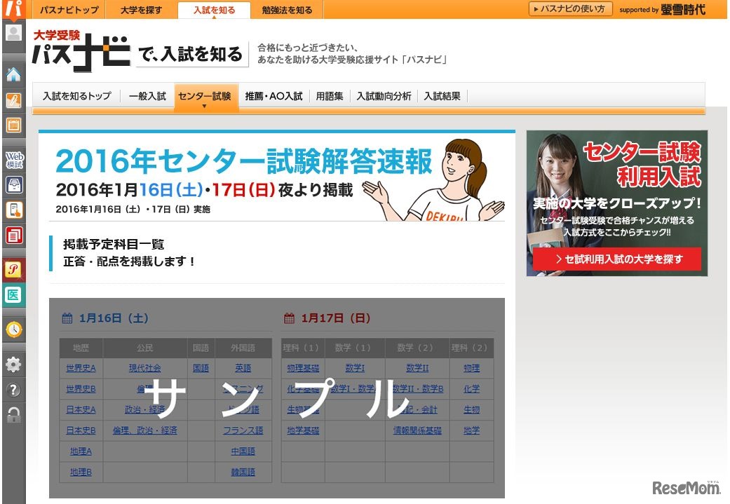
Task: Click the 世界史A subject link
Action: pos(81,368)
